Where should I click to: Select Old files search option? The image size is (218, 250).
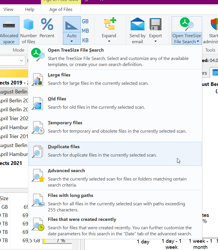point(57,99)
